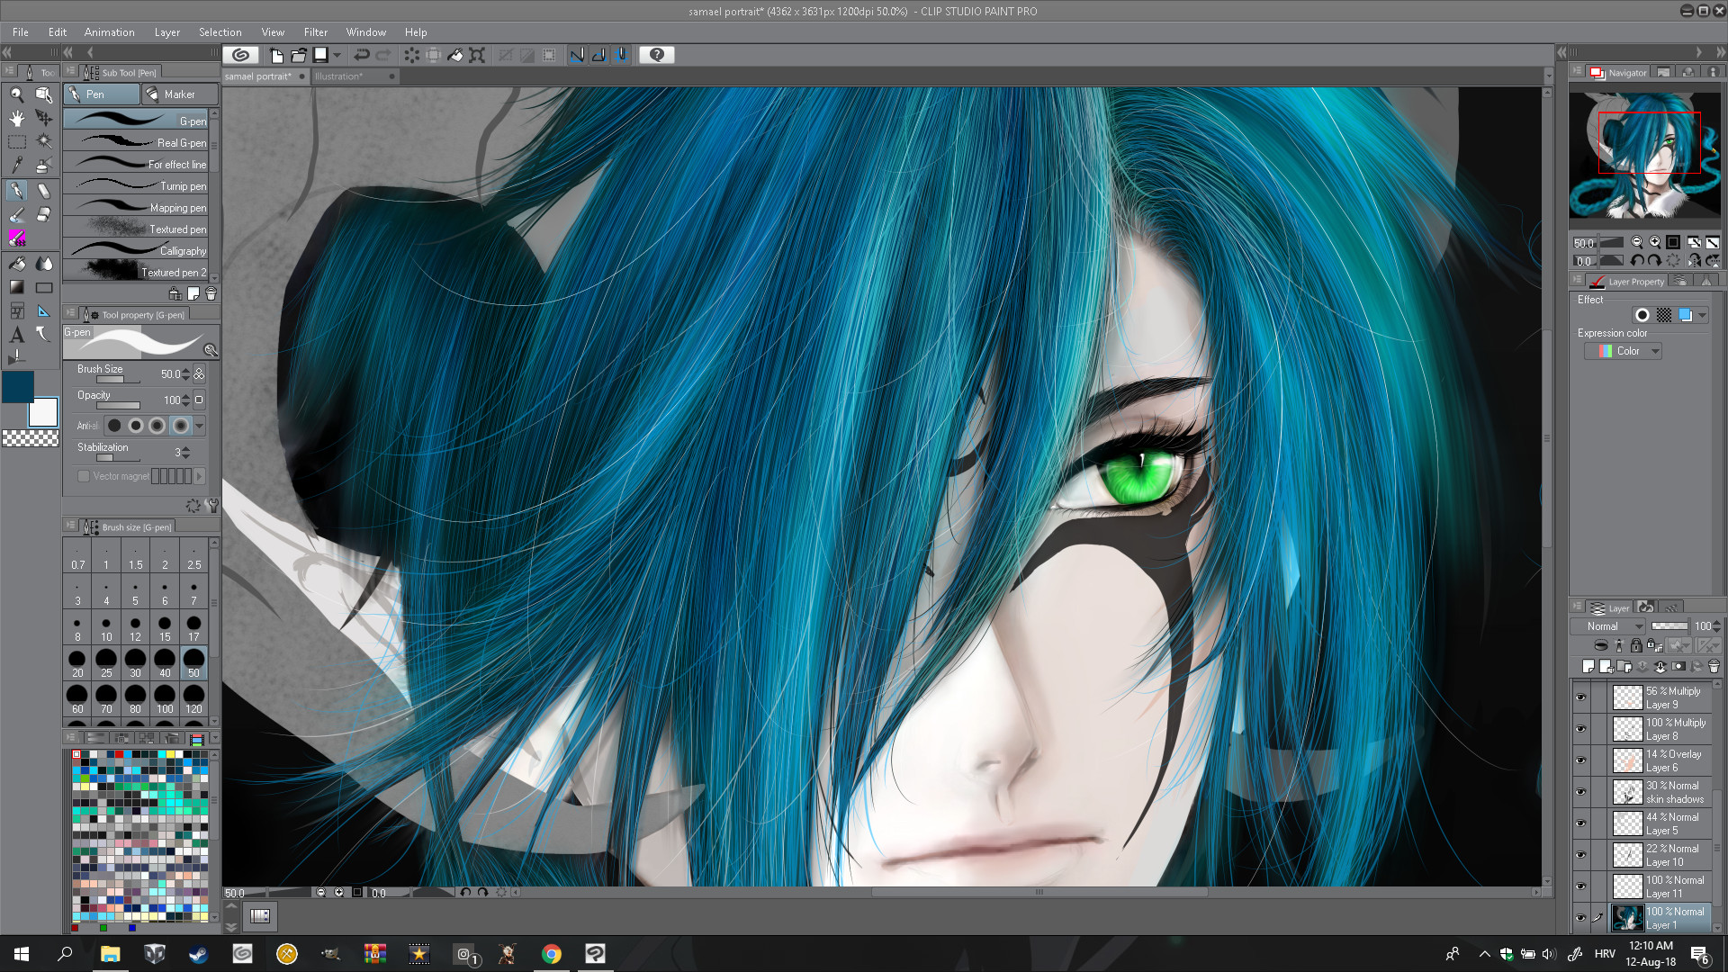Image resolution: width=1728 pixels, height=972 pixels.
Task: Enable the Vector magnet checkbox
Action: [x=84, y=476]
